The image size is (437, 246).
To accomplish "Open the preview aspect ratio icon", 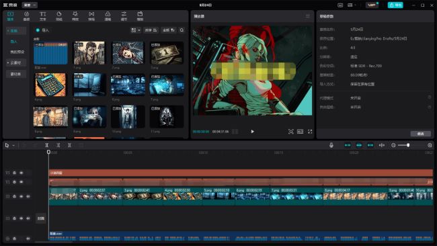I will tap(300, 132).
